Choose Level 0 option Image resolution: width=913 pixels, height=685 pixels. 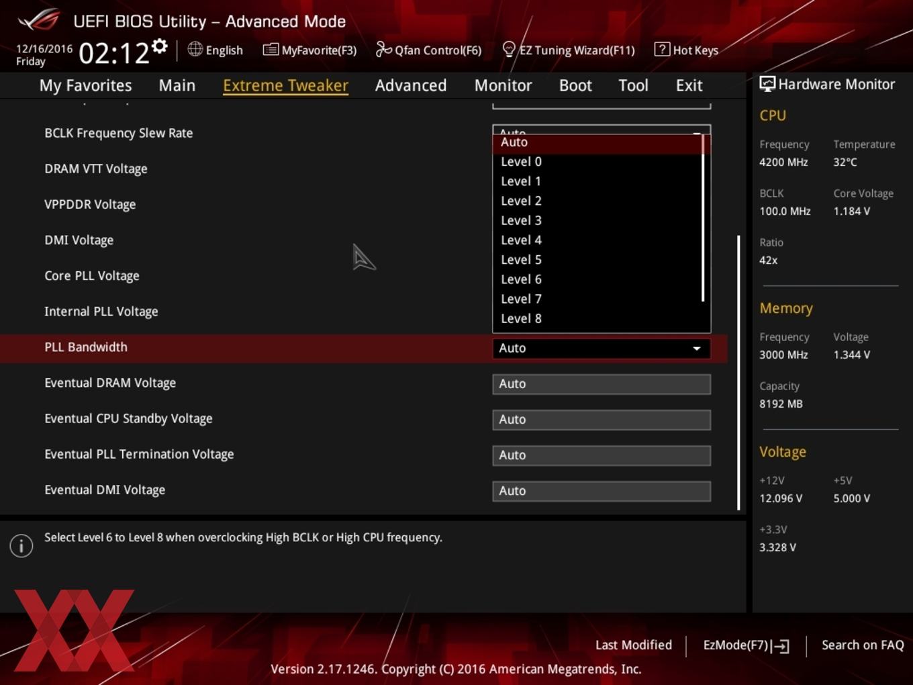point(597,162)
